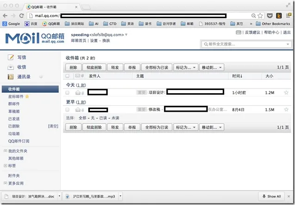The image size is (295, 205).
Task: Open 草稿箱 folder
Action: tap(14, 111)
